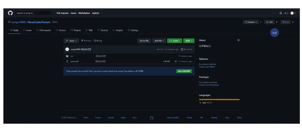Click the GitHub logo in the footer
Image resolution: width=302 pixels, height=128 pixels.
click(152, 118)
